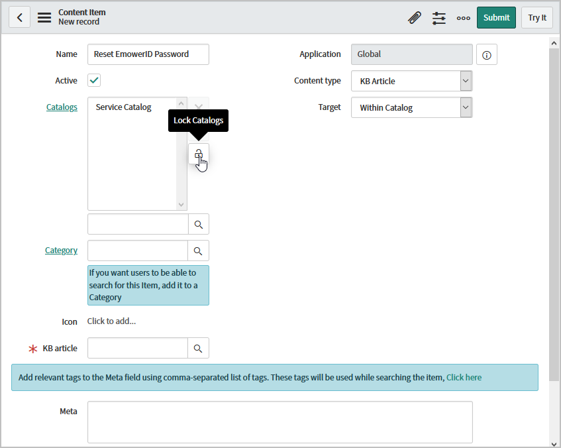Click the paperclip attachments icon
Image resolution: width=561 pixels, height=448 pixels.
[x=415, y=18]
